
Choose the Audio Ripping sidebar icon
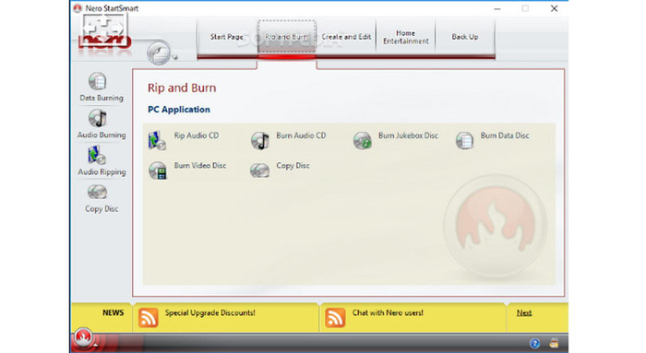[x=97, y=156]
